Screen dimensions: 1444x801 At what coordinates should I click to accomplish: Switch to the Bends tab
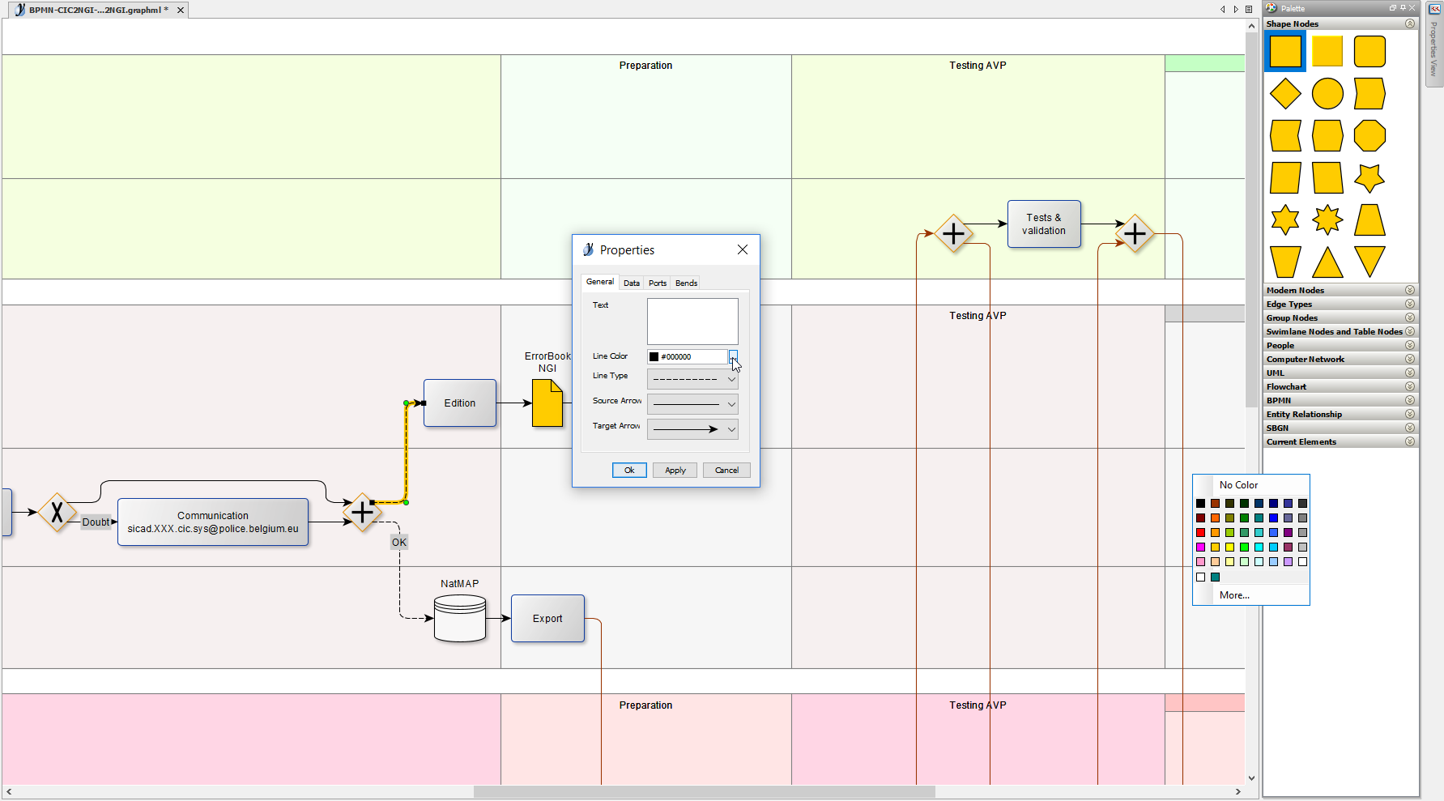click(x=686, y=283)
